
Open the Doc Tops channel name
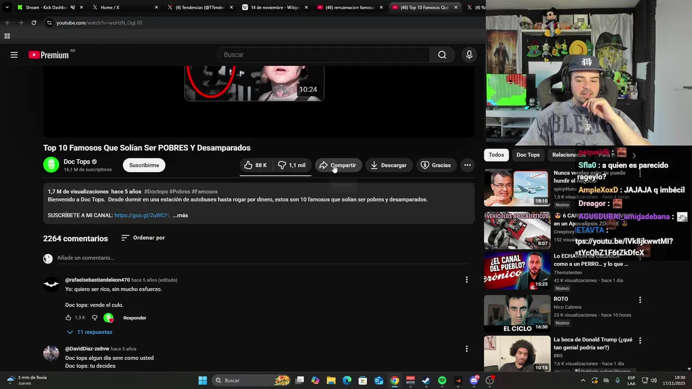pyautogui.click(x=77, y=162)
